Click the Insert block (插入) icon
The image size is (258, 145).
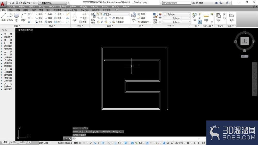(x=133, y=17)
